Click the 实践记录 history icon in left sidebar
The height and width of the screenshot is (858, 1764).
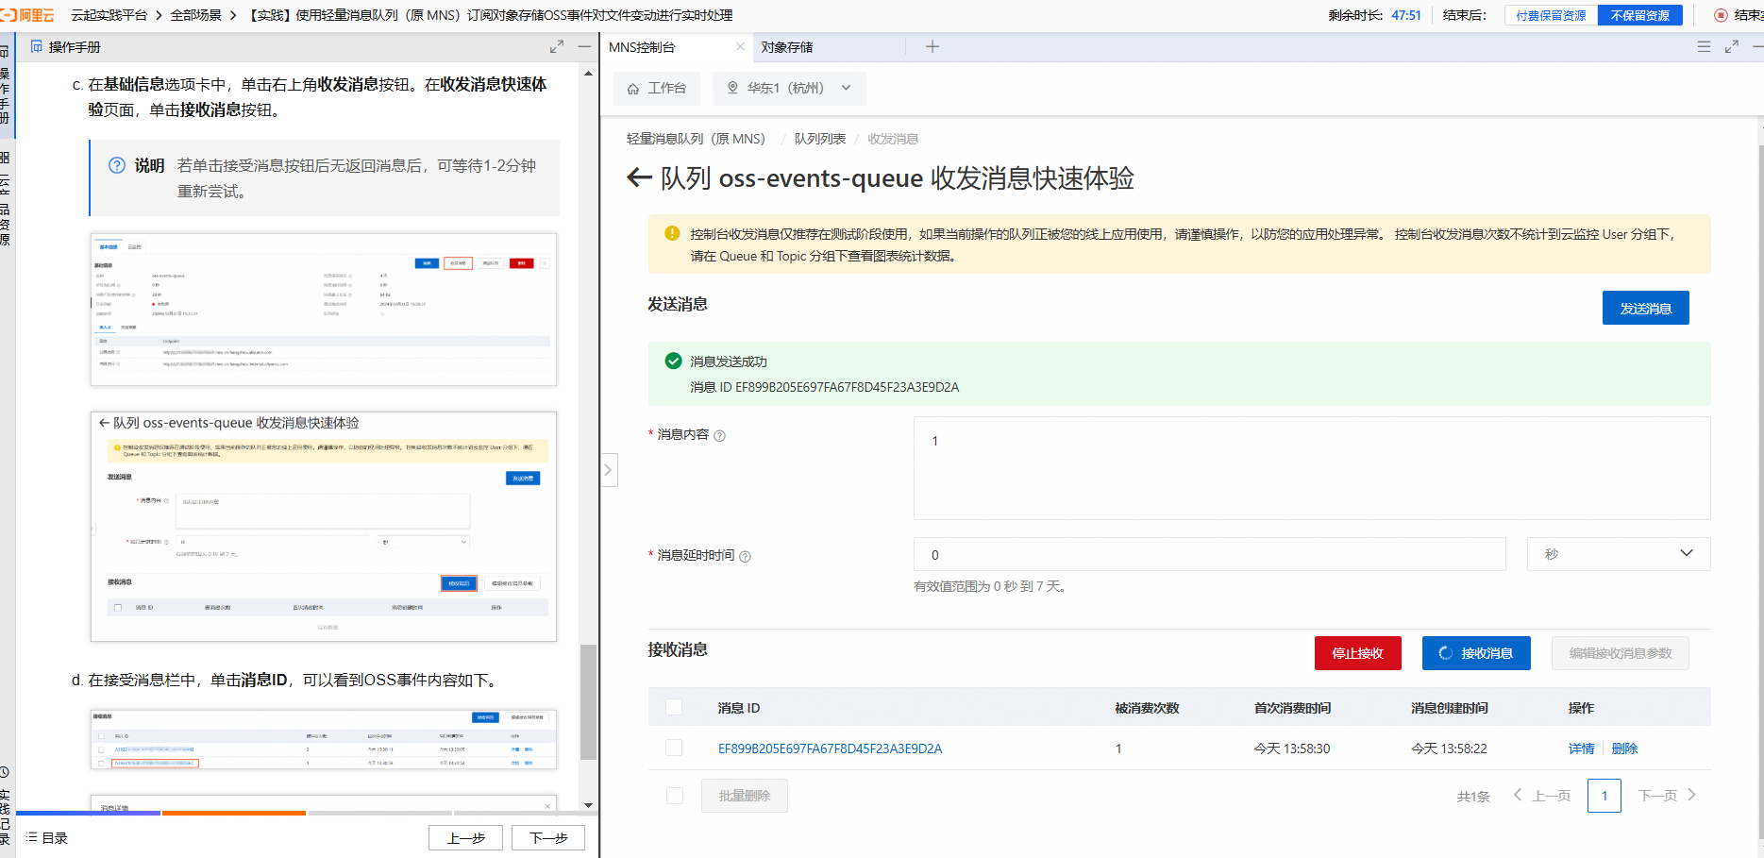5,772
